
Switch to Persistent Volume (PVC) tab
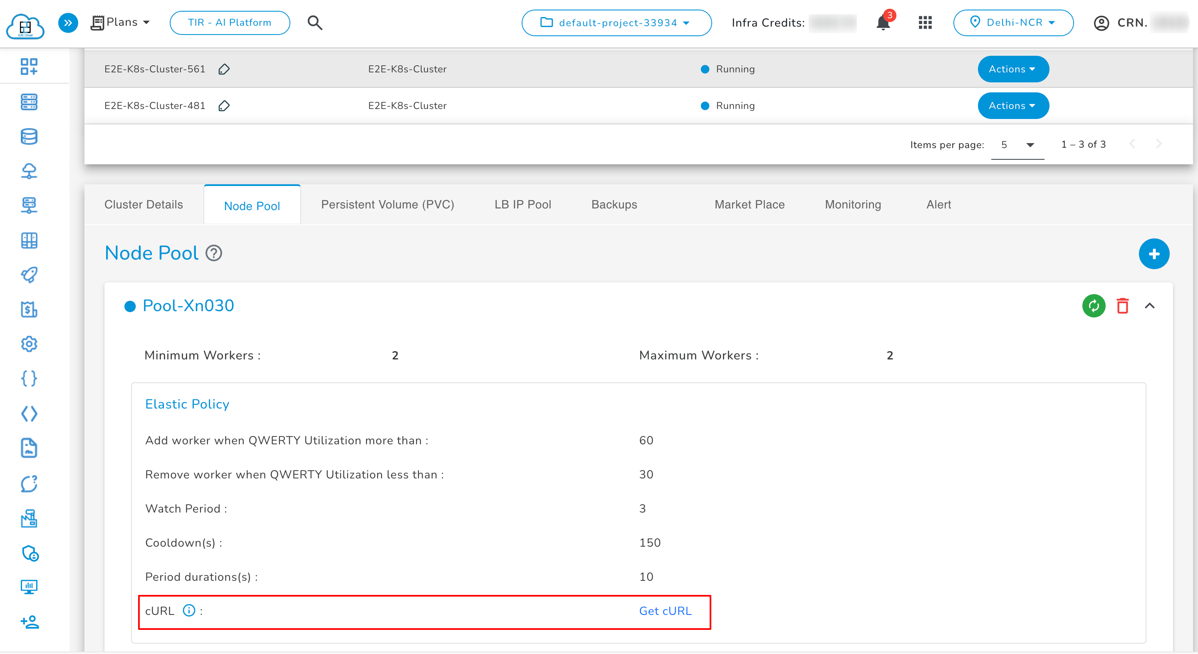pyautogui.click(x=387, y=205)
